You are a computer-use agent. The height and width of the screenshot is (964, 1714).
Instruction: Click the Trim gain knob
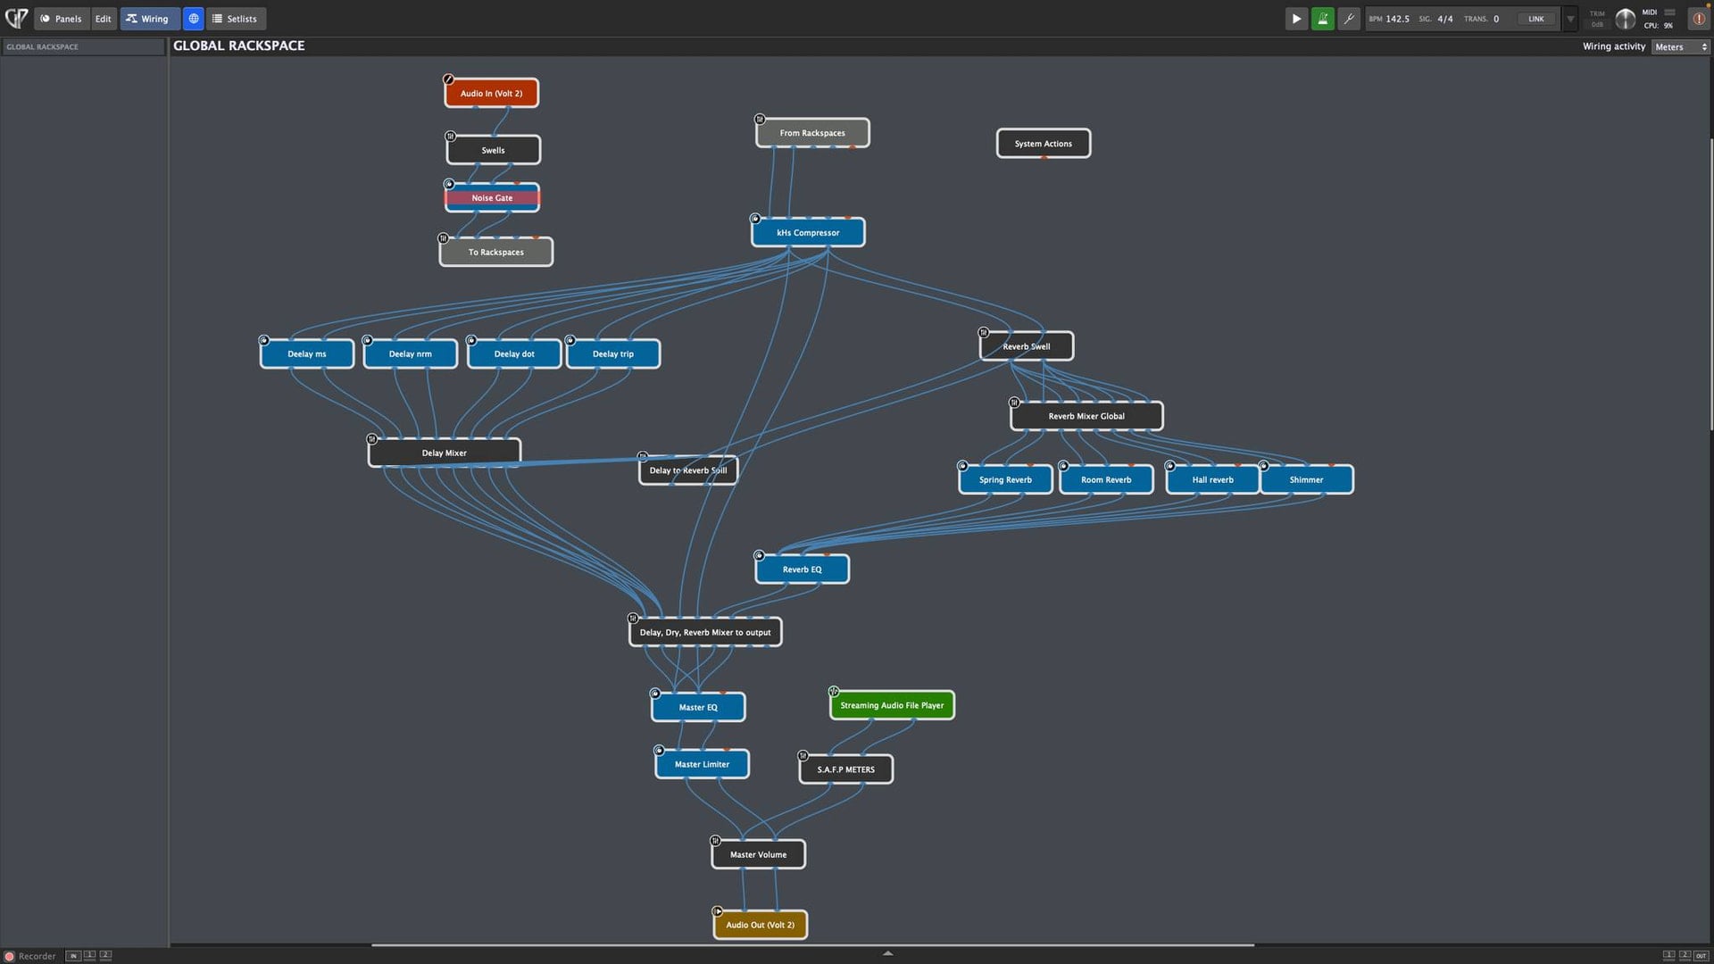coord(1625,19)
